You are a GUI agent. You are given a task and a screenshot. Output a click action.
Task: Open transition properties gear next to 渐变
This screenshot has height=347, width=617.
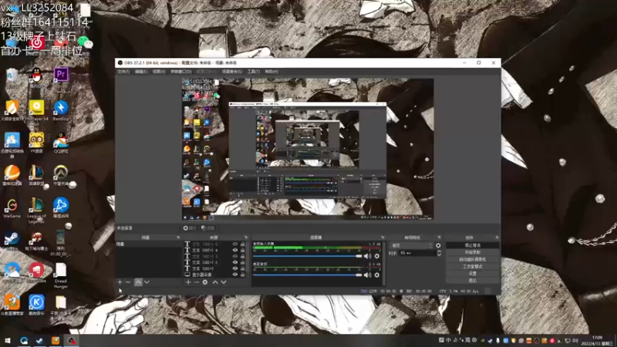coord(438,245)
